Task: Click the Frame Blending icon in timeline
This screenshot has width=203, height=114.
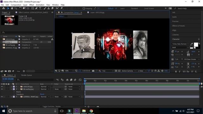Action: [71, 80]
